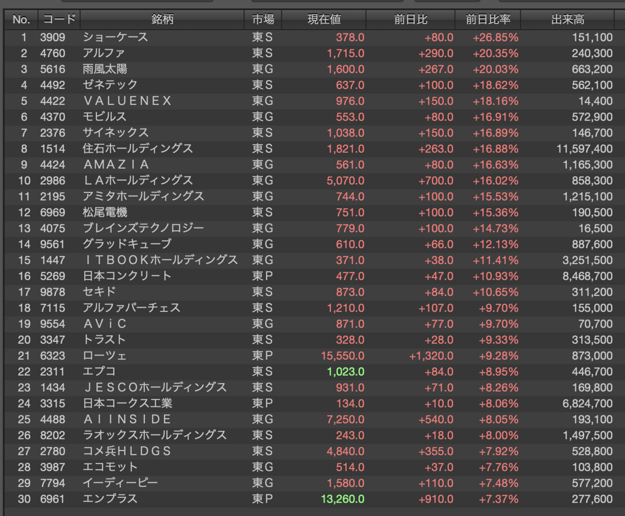Click volume 8,468,700
This screenshot has height=516, width=625.
tap(587, 276)
